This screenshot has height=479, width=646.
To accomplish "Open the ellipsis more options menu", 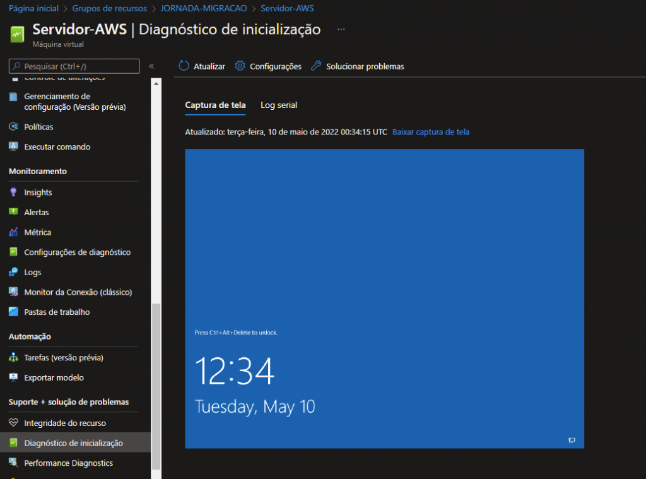I will tap(341, 30).
